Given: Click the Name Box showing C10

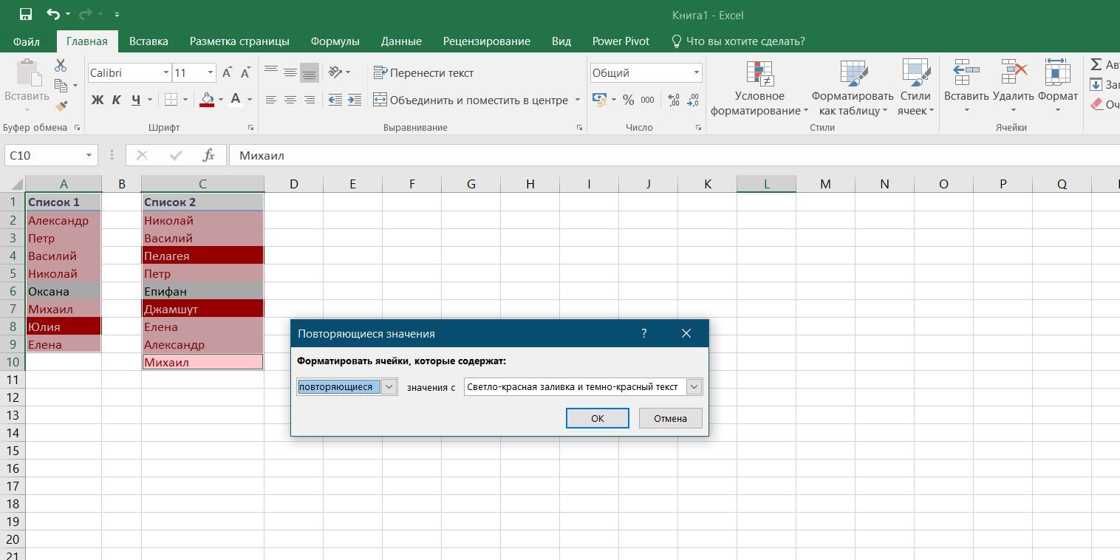Looking at the screenshot, I should click(44, 155).
